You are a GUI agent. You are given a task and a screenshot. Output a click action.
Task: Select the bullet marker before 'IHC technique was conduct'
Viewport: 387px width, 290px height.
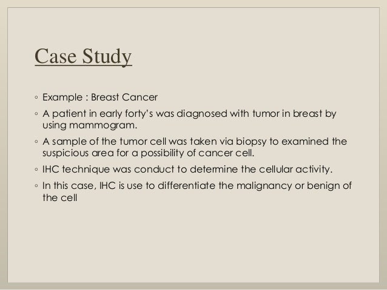(x=36, y=170)
